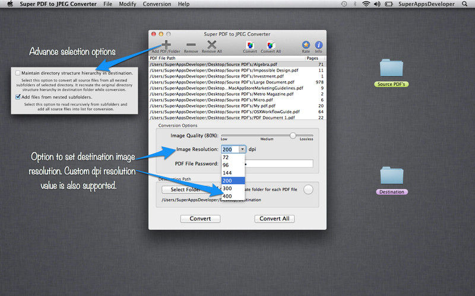Click the Low label on quality slider
475x296 pixels.
click(224, 139)
